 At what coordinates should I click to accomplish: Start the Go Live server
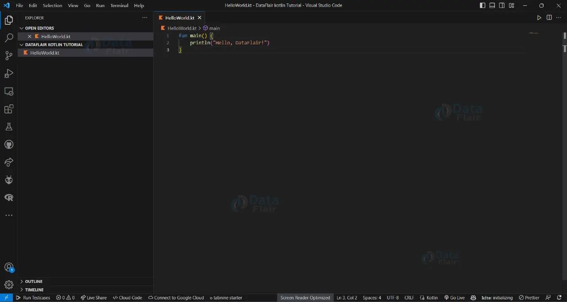coord(454,298)
